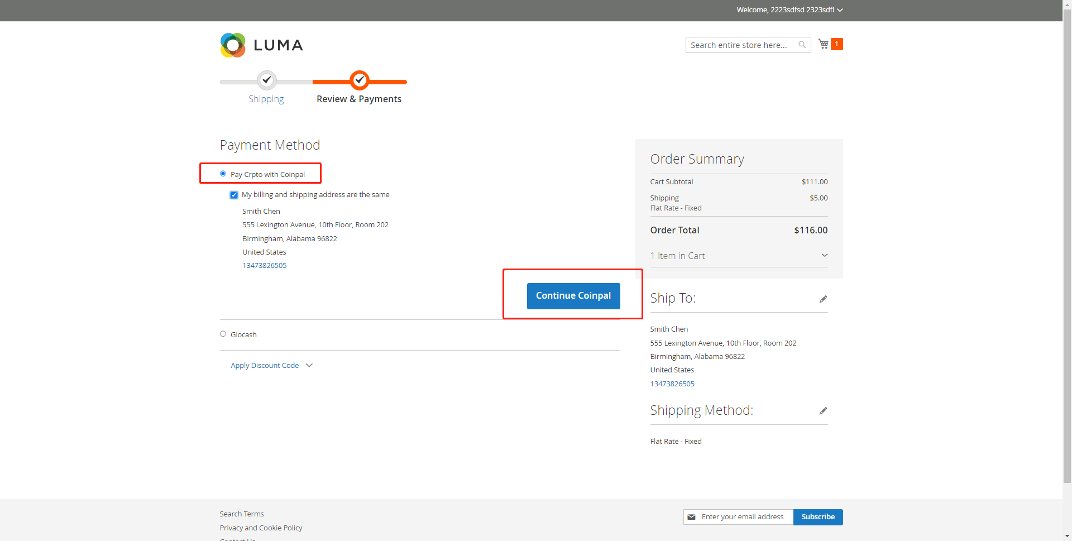Click the Order Summary heading
The width and height of the screenshot is (1072, 541).
tap(697, 159)
